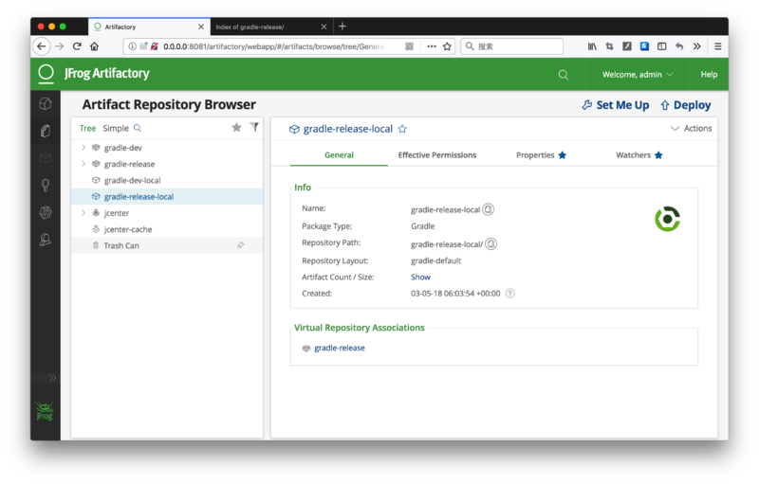Click the Artifacts sidebar icon
The width and height of the screenshot is (759, 484).
46,132
